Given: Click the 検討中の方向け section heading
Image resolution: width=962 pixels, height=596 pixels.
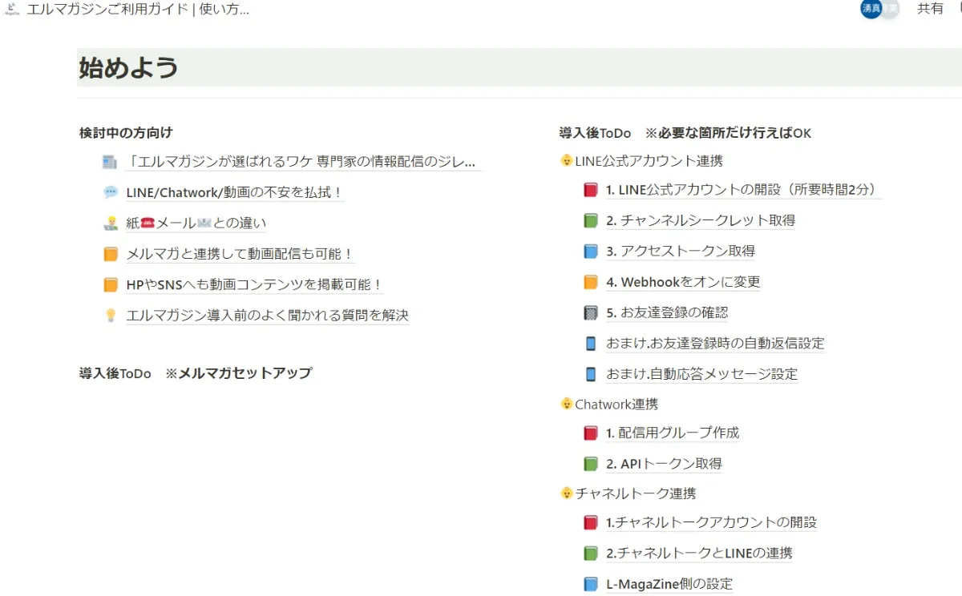Looking at the screenshot, I should click(126, 132).
